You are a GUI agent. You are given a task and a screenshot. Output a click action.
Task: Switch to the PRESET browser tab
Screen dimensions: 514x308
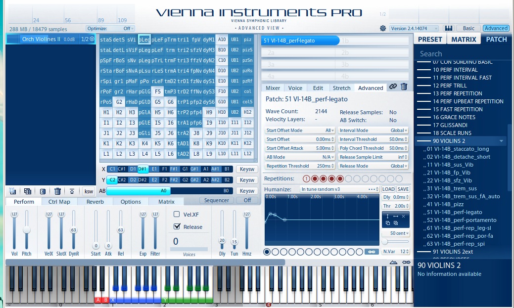pyautogui.click(x=430, y=40)
